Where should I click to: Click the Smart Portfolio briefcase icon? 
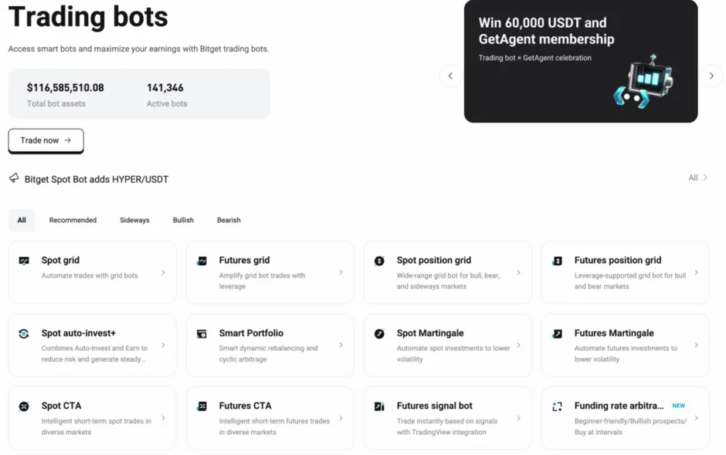[202, 332]
